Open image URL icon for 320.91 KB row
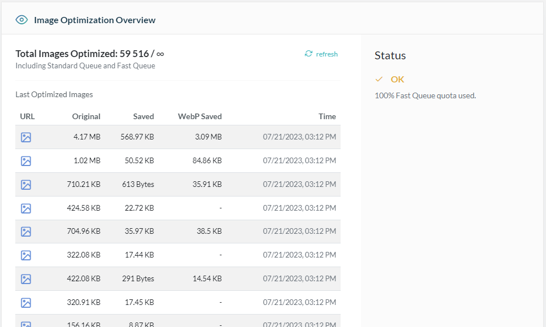546x327 pixels. click(26, 303)
